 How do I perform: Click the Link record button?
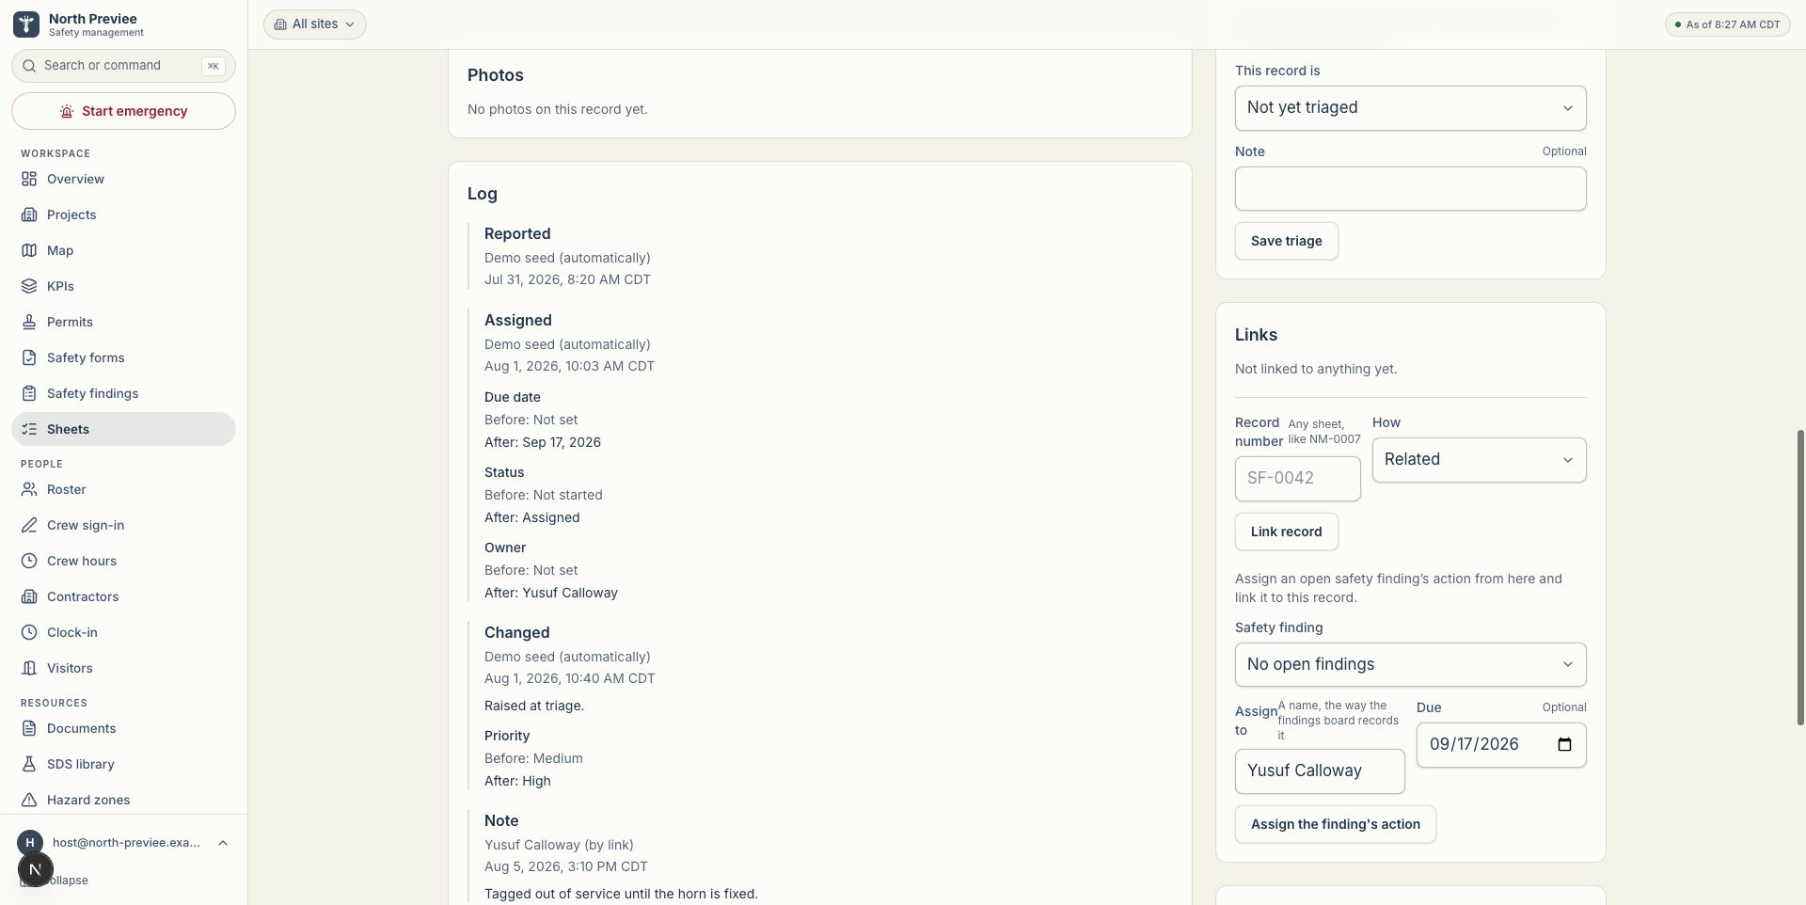coord(1286,532)
